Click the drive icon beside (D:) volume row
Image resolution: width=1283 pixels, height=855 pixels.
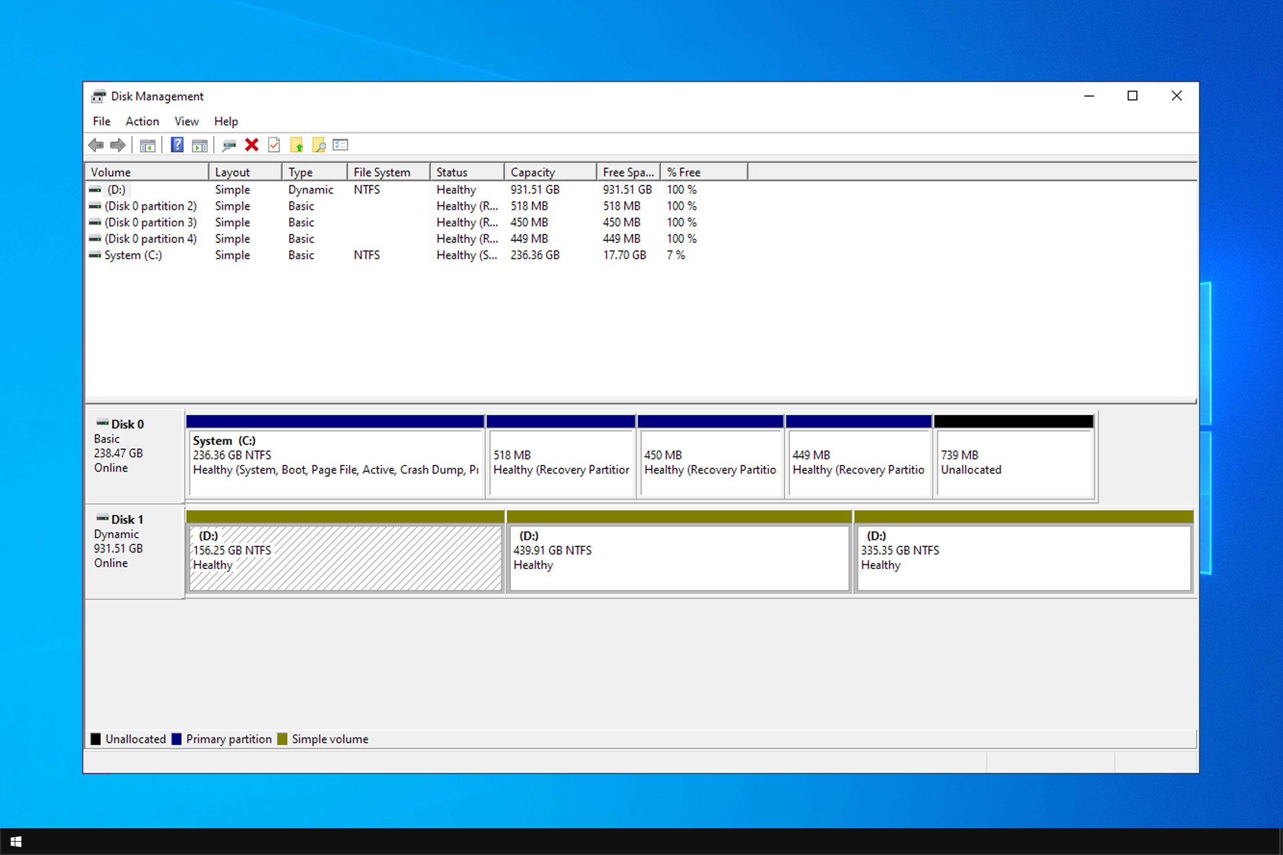96,190
